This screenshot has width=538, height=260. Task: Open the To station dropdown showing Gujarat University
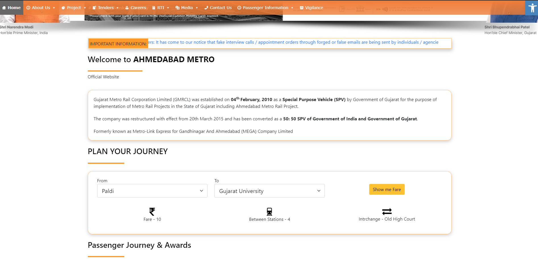pyautogui.click(x=269, y=191)
